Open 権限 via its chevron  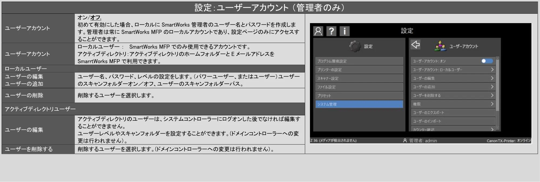[492, 104]
